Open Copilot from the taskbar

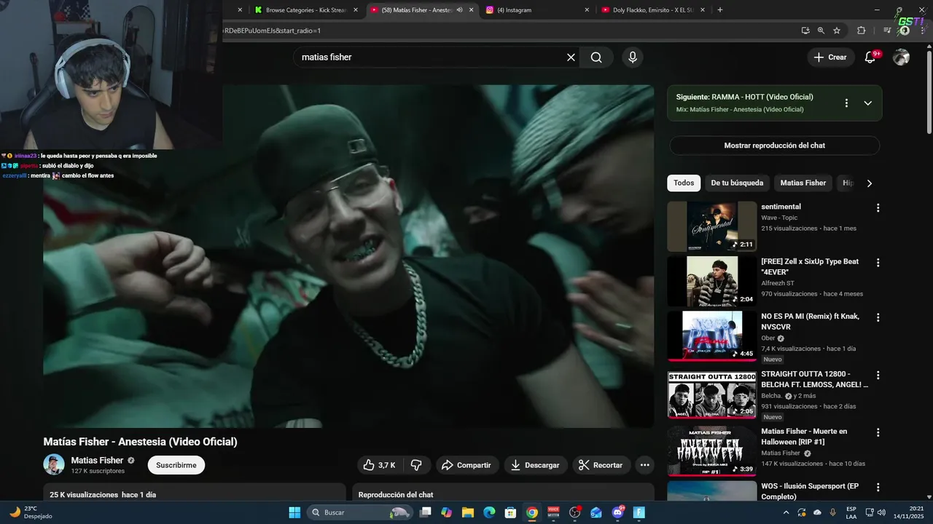[447, 512]
